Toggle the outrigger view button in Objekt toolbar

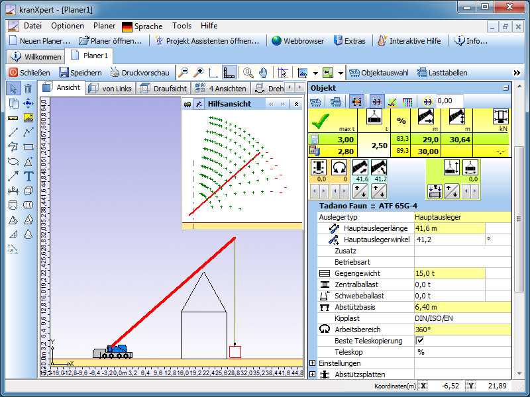pos(356,101)
